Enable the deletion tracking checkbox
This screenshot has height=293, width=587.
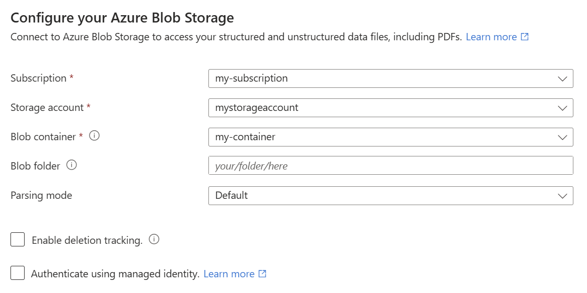18,240
